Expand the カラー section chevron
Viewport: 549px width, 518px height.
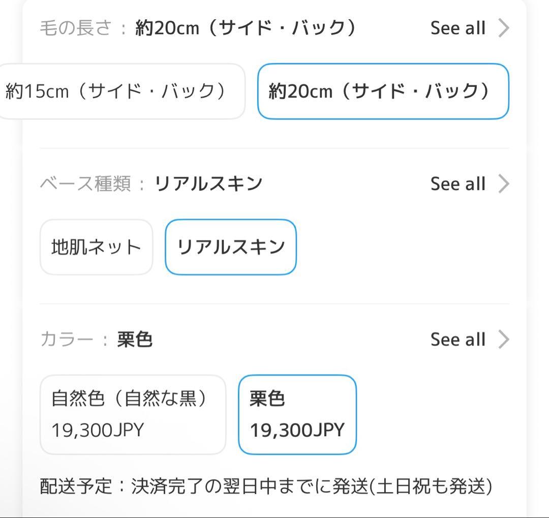pyautogui.click(x=503, y=339)
